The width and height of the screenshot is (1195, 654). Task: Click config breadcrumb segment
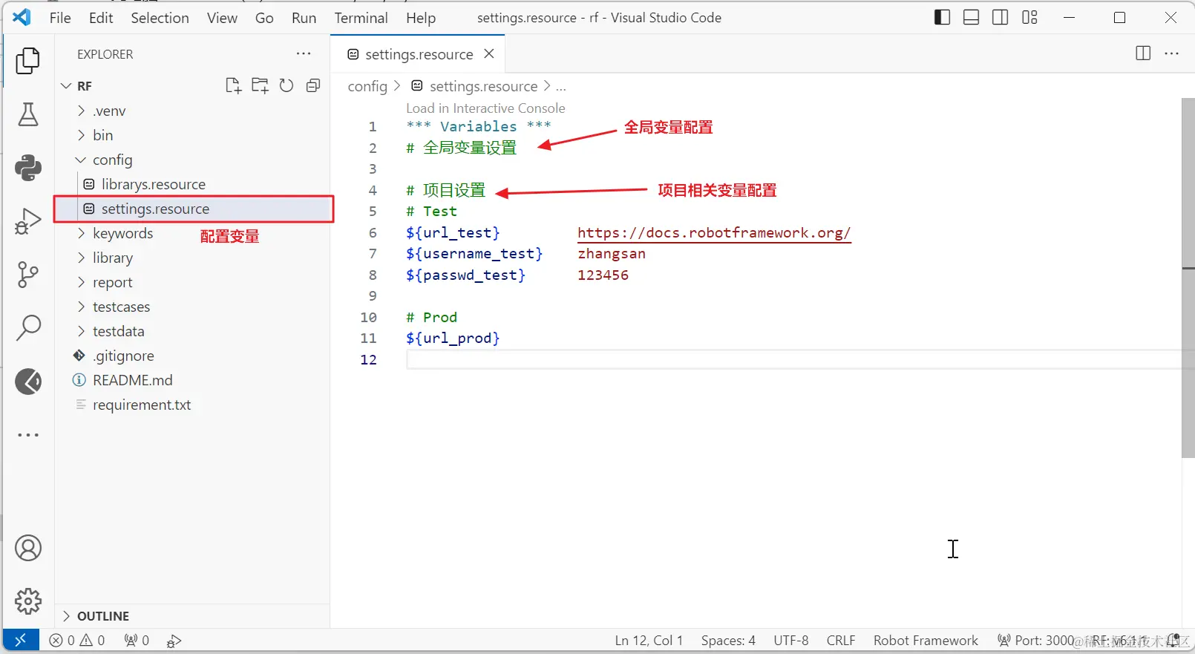tap(367, 86)
